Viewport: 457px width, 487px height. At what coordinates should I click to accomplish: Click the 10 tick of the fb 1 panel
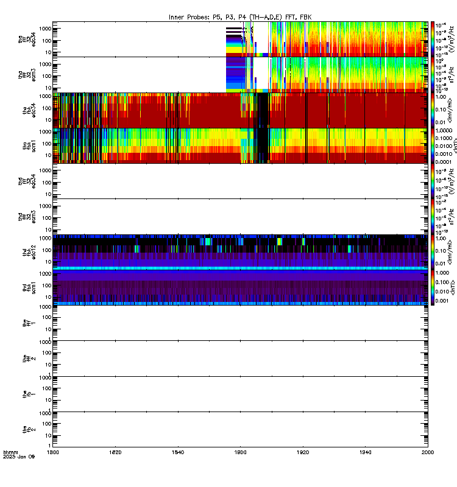point(48,400)
